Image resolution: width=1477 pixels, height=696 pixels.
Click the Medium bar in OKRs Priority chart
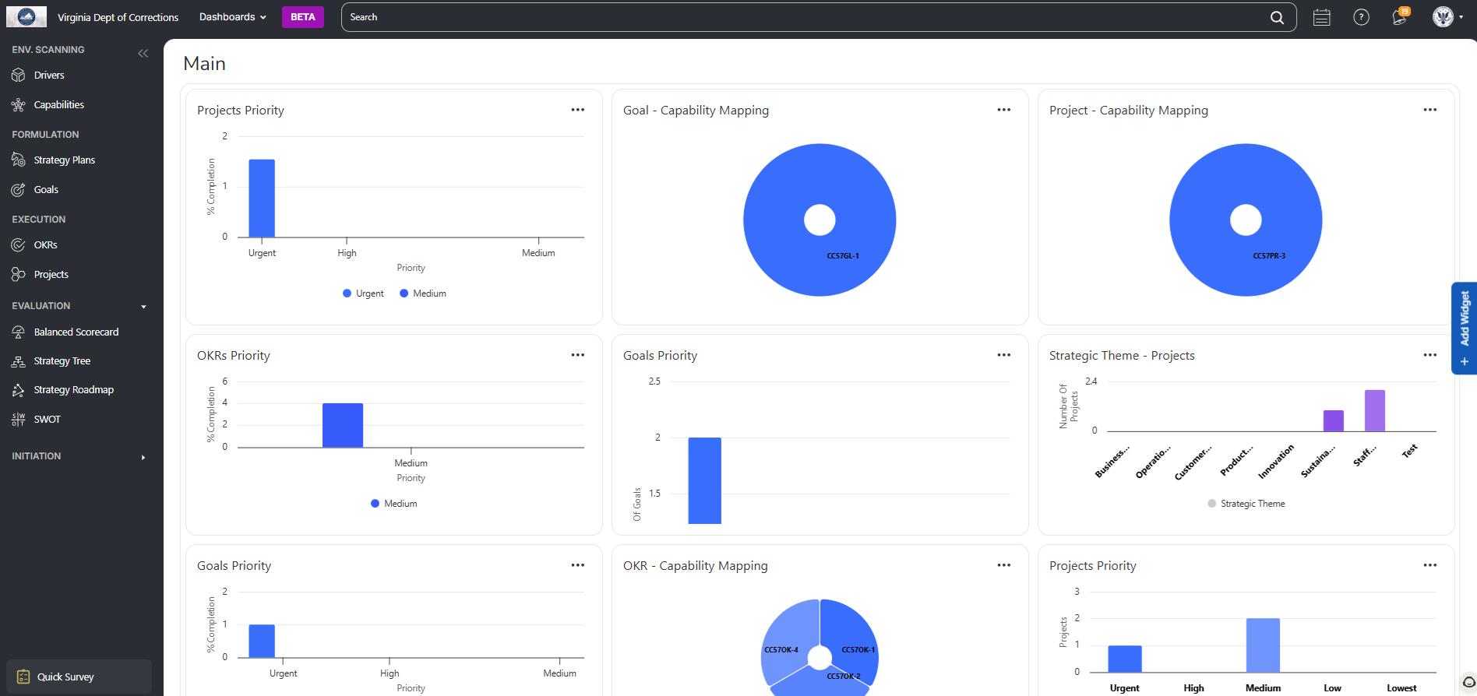click(x=343, y=425)
